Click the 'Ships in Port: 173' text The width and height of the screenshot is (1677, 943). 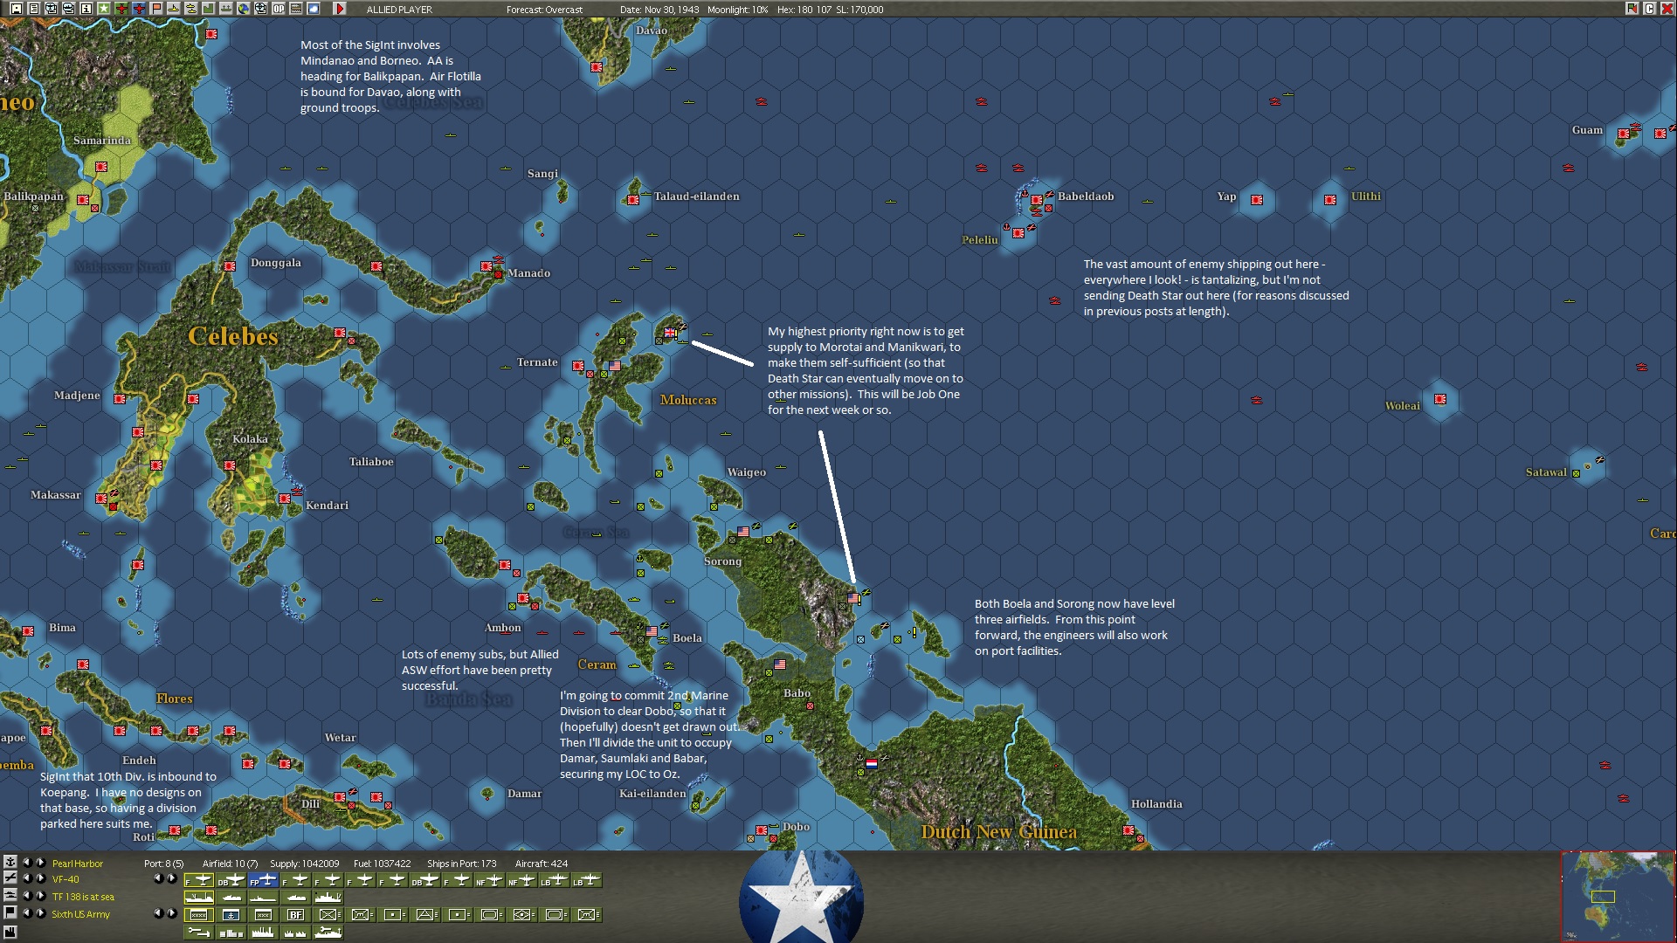coord(461,864)
